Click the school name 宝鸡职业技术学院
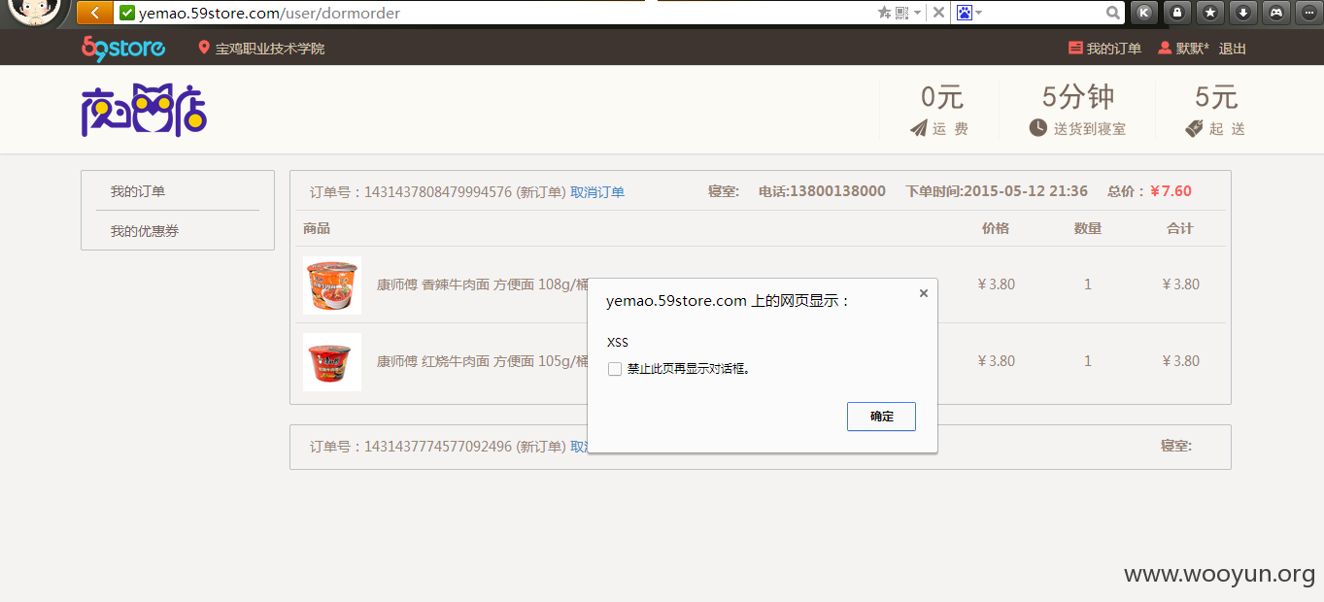The width and height of the screenshot is (1324, 602). tap(270, 49)
